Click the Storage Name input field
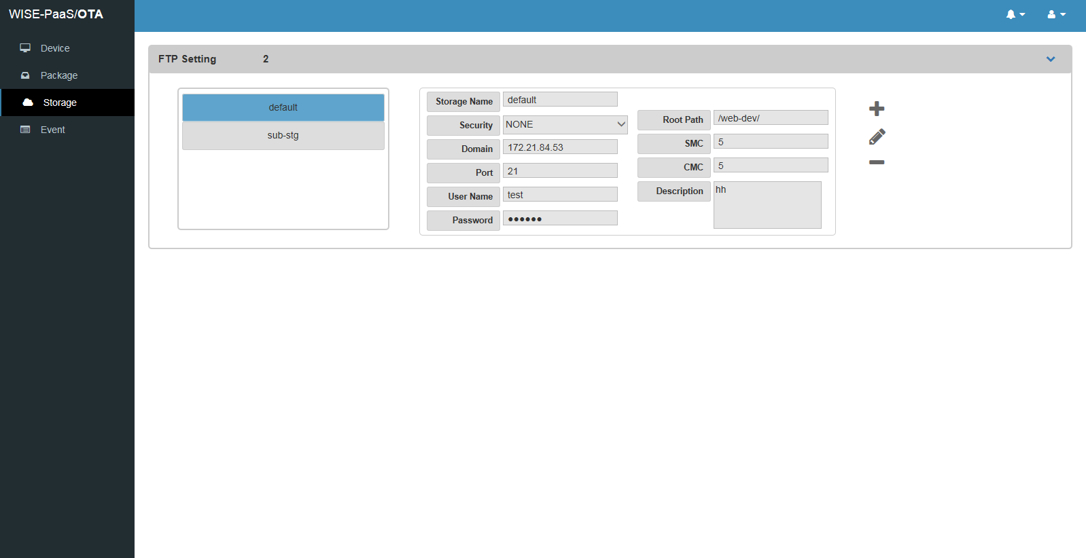This screenshot has width=1086, height=558. click(560, 100)
